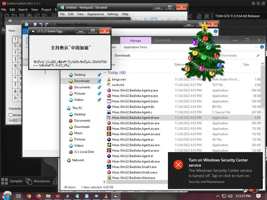The width and height of the screenshot is (267, 200).
Task: Click WordPad undo arrow icon
Action: pyautogui.click(x=41, y=24)
